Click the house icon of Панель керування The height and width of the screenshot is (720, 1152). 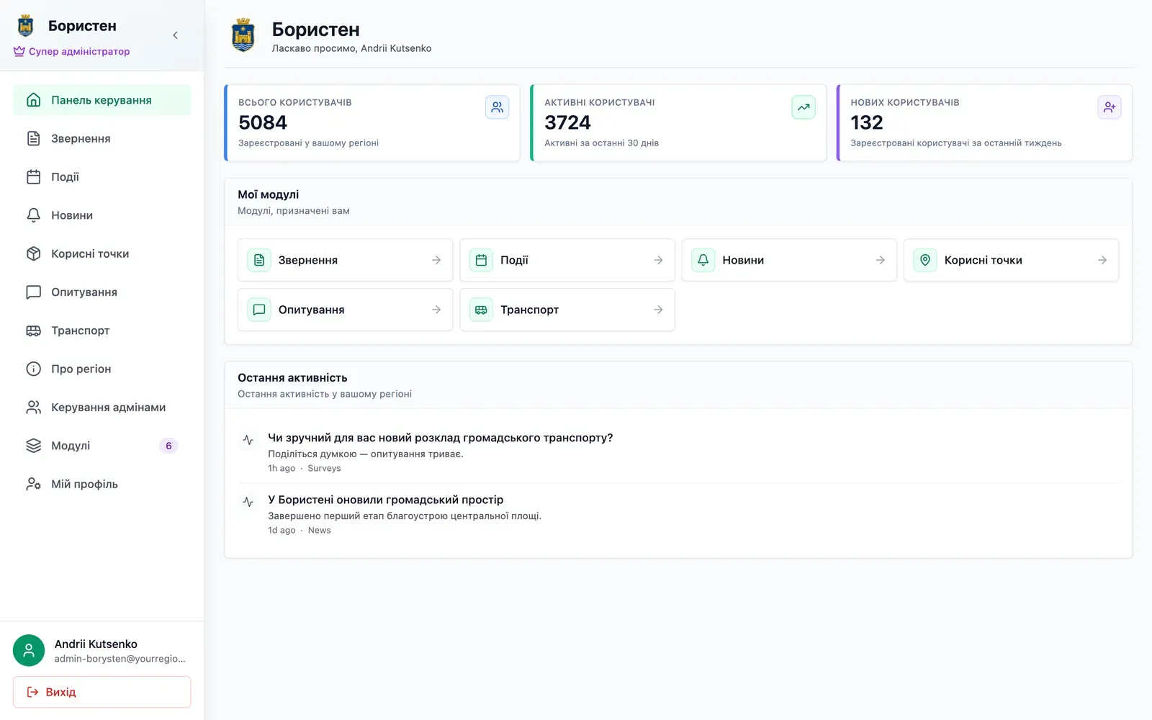tap(34, 100)
